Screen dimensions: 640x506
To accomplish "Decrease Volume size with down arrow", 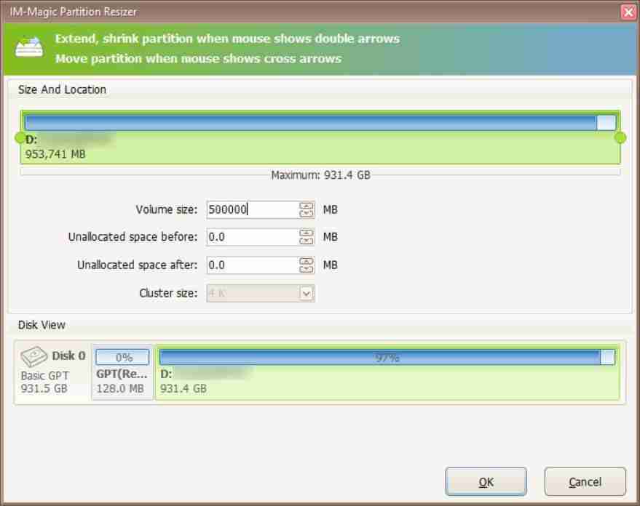I will point(307,214).
